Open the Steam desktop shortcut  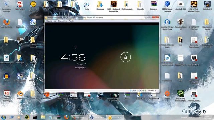click(x=20, y=41)
